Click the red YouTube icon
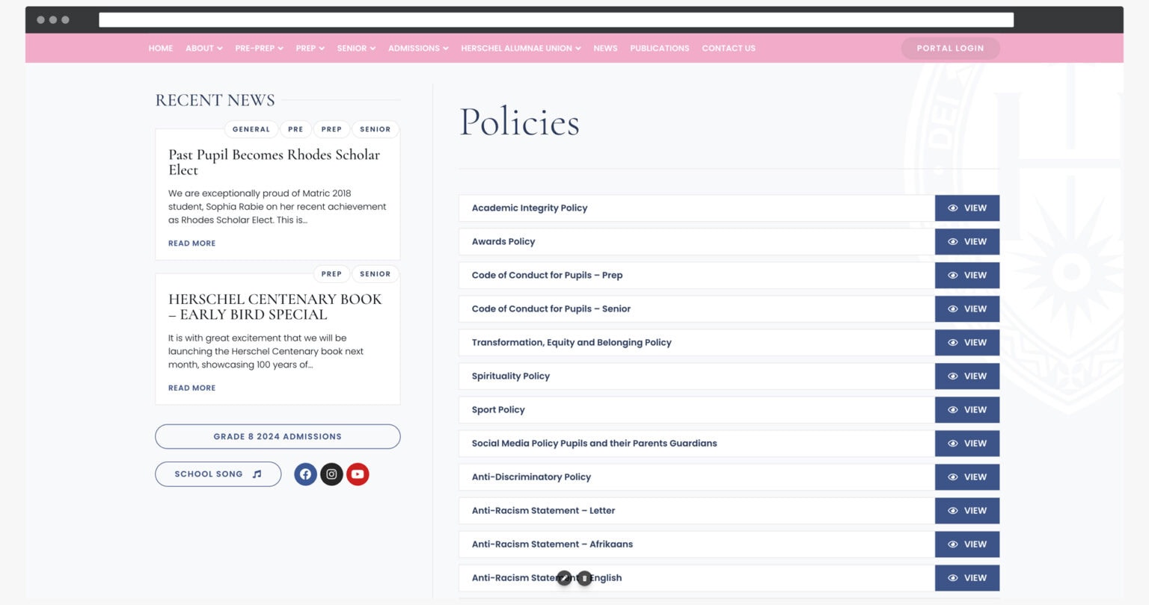Viewport: 1149px width, 605px height. (358, 474)
